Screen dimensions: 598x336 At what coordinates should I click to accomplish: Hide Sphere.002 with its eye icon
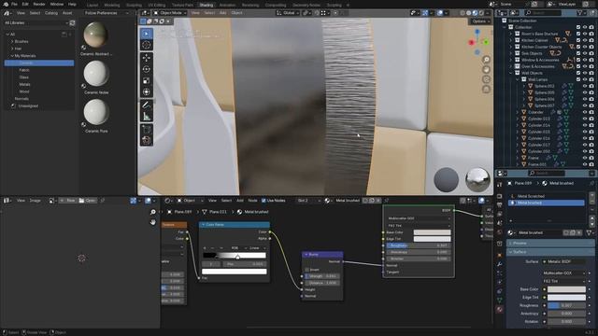tap(585, 86)
